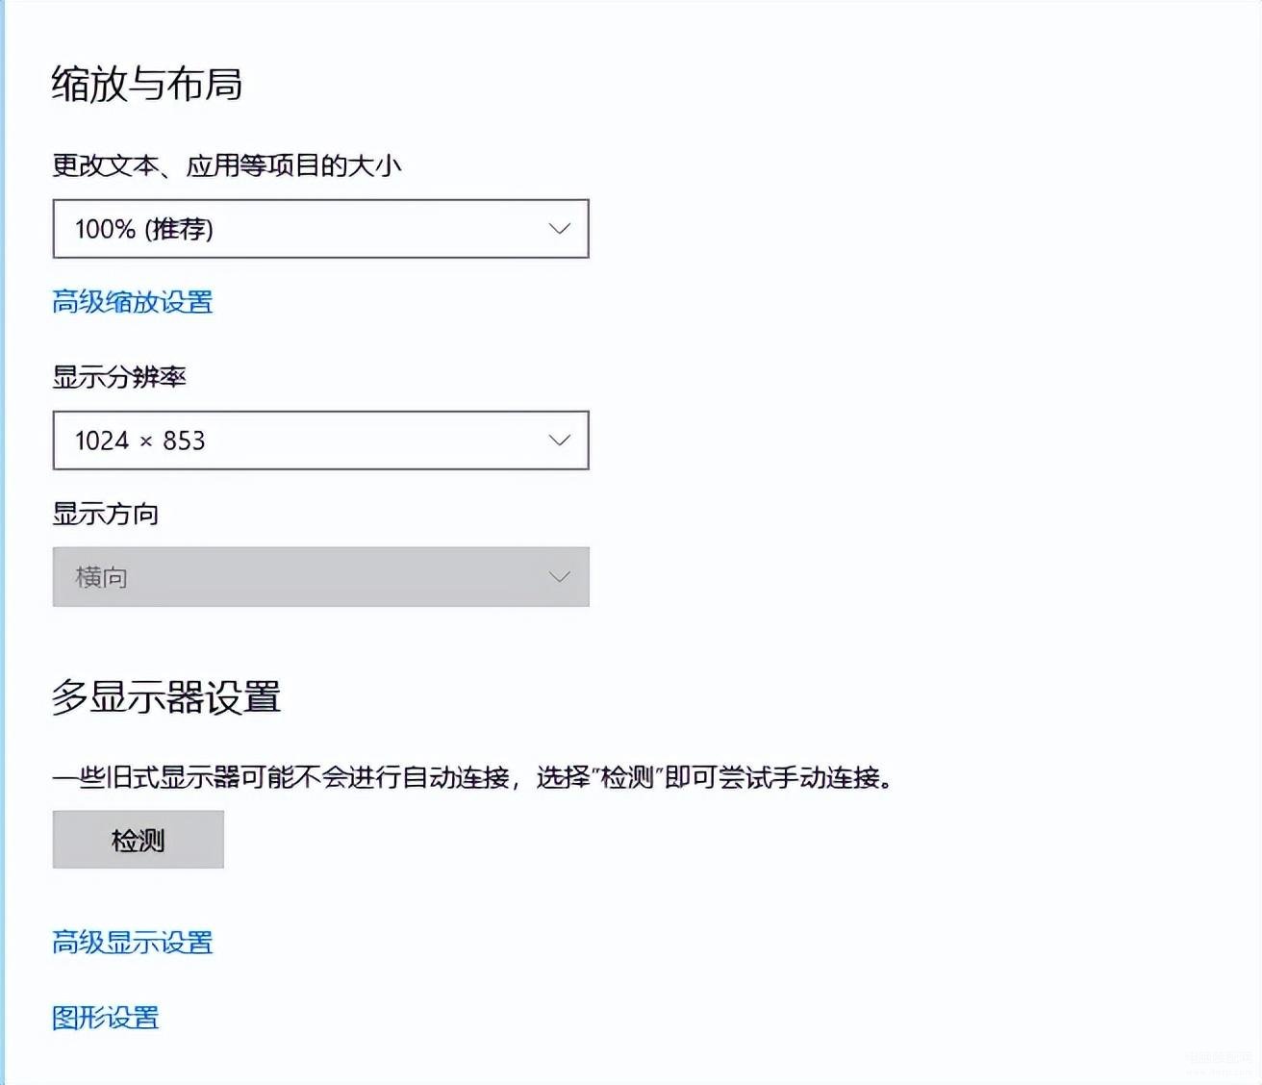Click the faint watermark in the bottom-right corner
The image size is (1262, 1085).
tap(1218, 1063)
